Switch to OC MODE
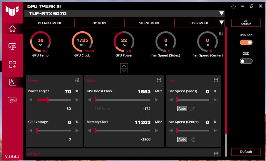266x161 pixels. point(100,23)
